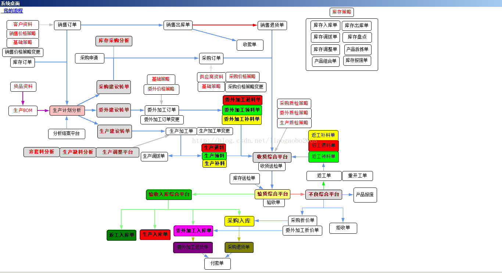Click the 生产加工单 node
Viewport: 502px width, 273px height.
pos(182,131)
